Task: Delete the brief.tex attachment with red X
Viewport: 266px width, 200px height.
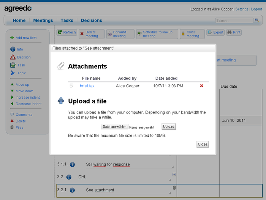Action: 201,86
